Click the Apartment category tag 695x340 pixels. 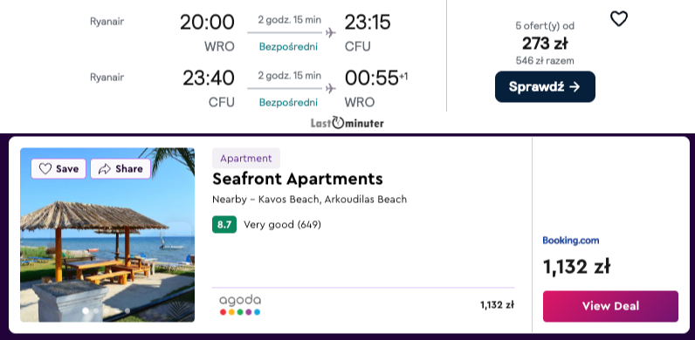click(x=246, y=158)
